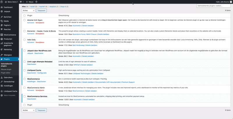This screenshot has height=119, width=233.
Task: Click the top Toepassen button
Action: [x=41, y=10]
